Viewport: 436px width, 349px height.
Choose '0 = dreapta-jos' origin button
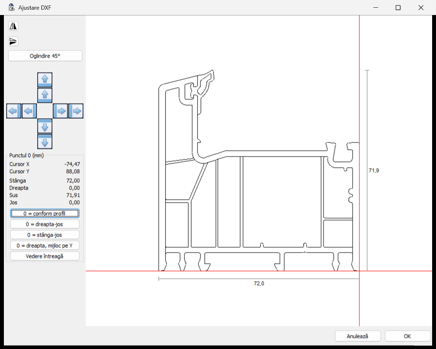pyautogui.click(x=45, y=224)
